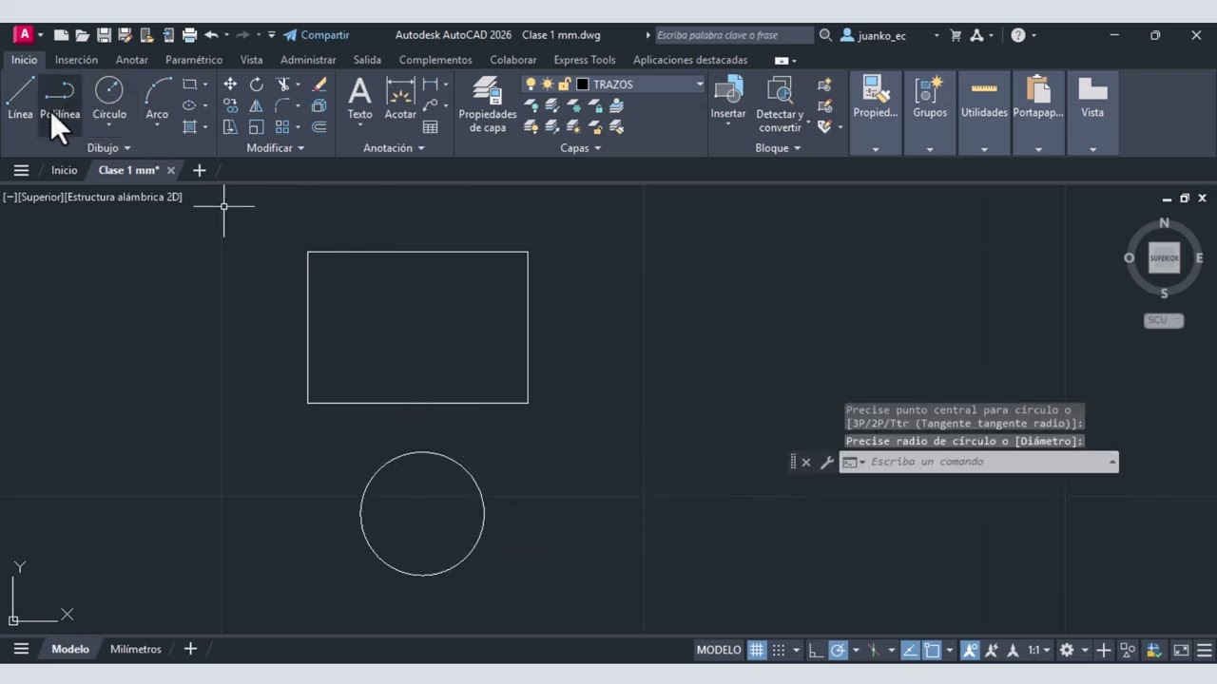Select the rectangular Array (Matriz) tool

(282, 126)
